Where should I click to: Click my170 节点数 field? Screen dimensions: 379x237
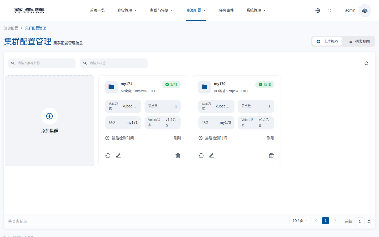pyautogui.click(x=256, y=106)
